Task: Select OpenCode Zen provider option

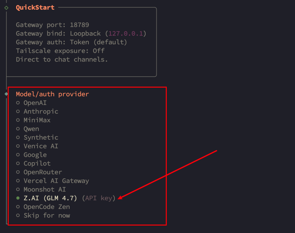Action: tap(46, 207)
